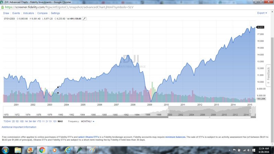Select the 5D time range
This screenshot has width=274, height=154.
[x=17, y=121]
